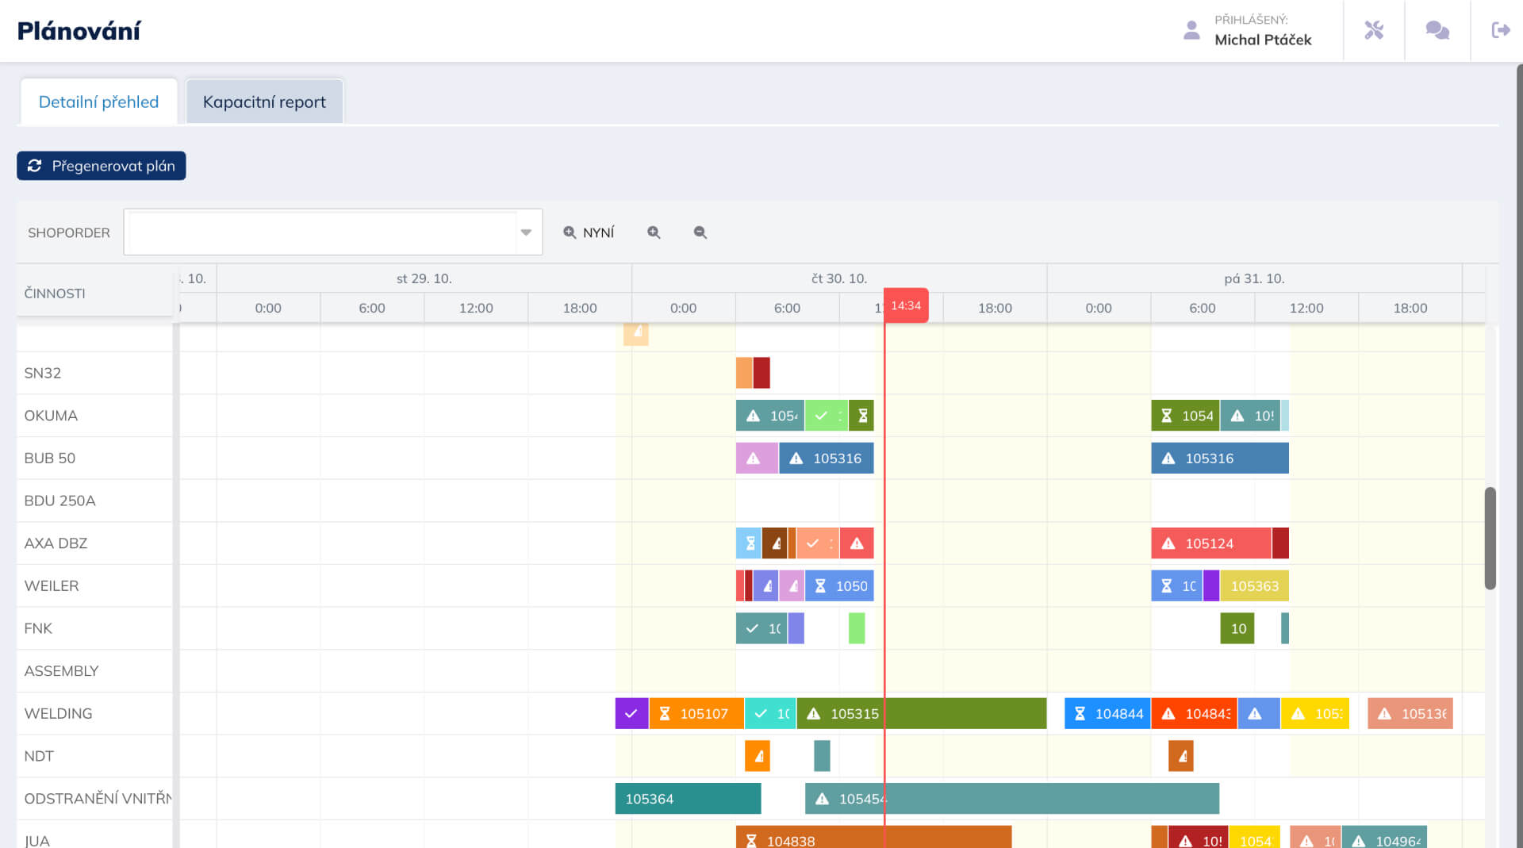Image resolution: width=1523 pixels, height=848 pixels.
Task: Select WELDING task 105136 salmon bar
Action: [x=1410, y=713]
